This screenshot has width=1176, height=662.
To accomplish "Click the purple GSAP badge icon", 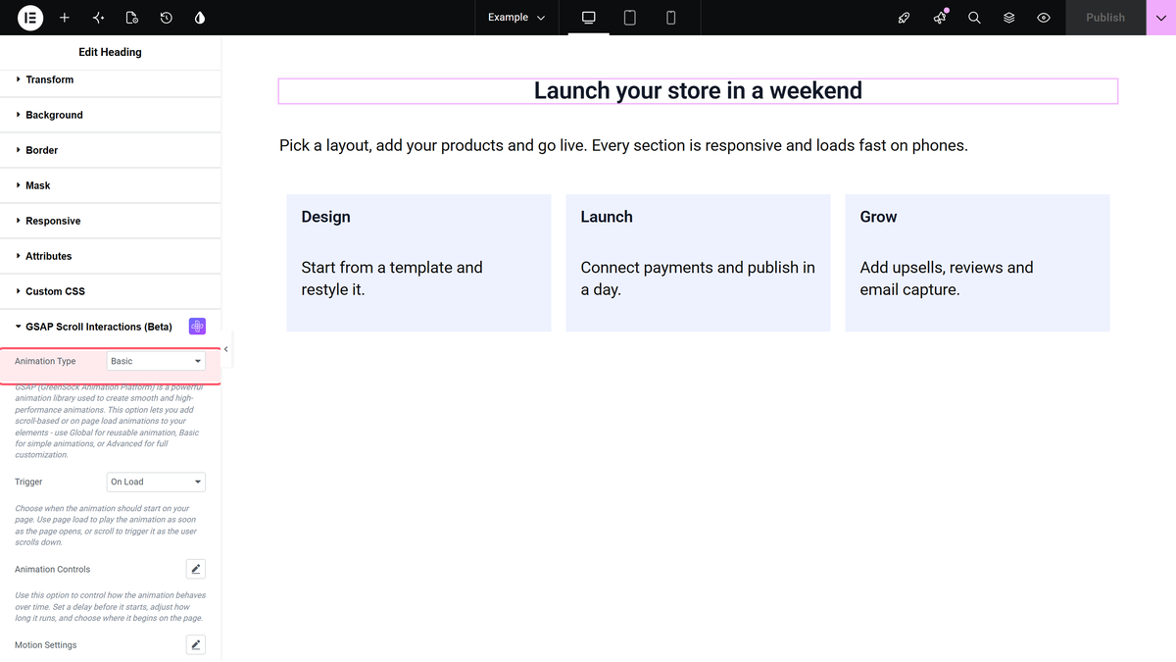I will point(197,327).
